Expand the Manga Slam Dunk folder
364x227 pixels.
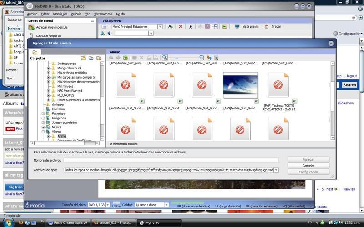[49, 68]
